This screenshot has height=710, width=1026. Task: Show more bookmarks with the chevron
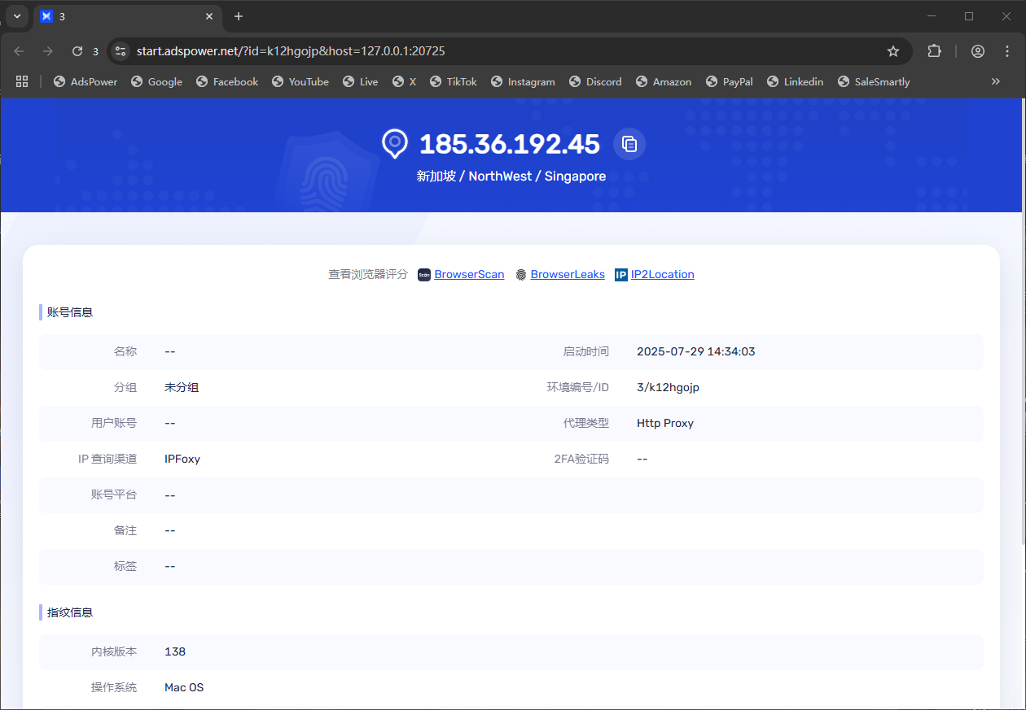pyautogui.click(x=995, y=81)
